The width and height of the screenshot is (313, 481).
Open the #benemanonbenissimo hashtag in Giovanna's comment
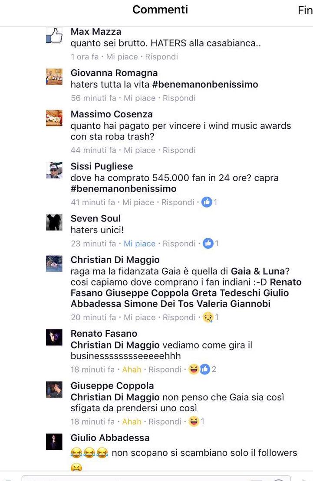(205, 84)
